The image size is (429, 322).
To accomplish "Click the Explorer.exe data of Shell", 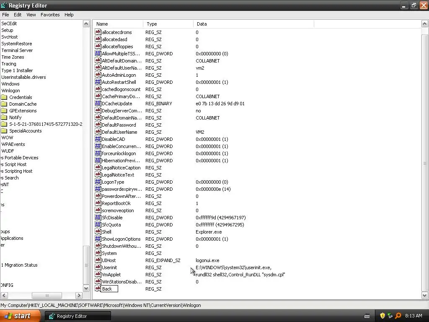I will click(209, 232).
